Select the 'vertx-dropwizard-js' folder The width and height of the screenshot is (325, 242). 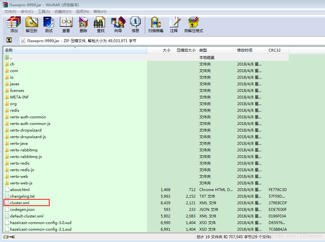(25, 137)
